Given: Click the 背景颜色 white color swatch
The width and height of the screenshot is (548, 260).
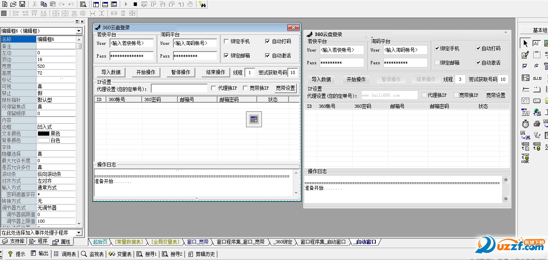Looking at the screenshot, I should 44,140.
